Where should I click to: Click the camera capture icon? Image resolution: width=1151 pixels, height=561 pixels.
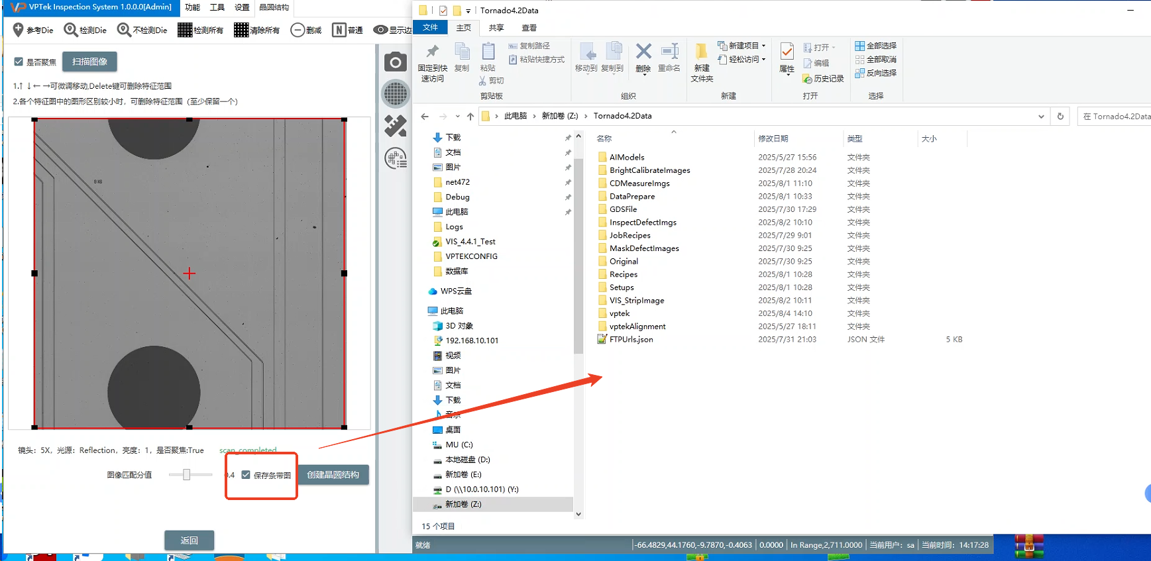pos(396,62)
